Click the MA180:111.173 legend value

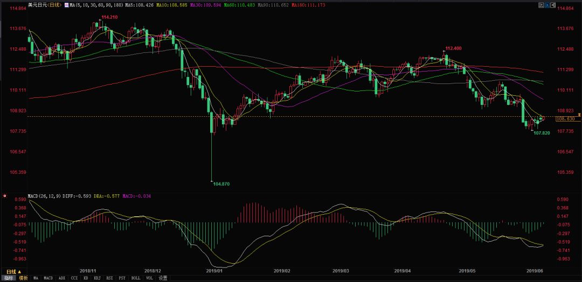(x=308, y=5)
